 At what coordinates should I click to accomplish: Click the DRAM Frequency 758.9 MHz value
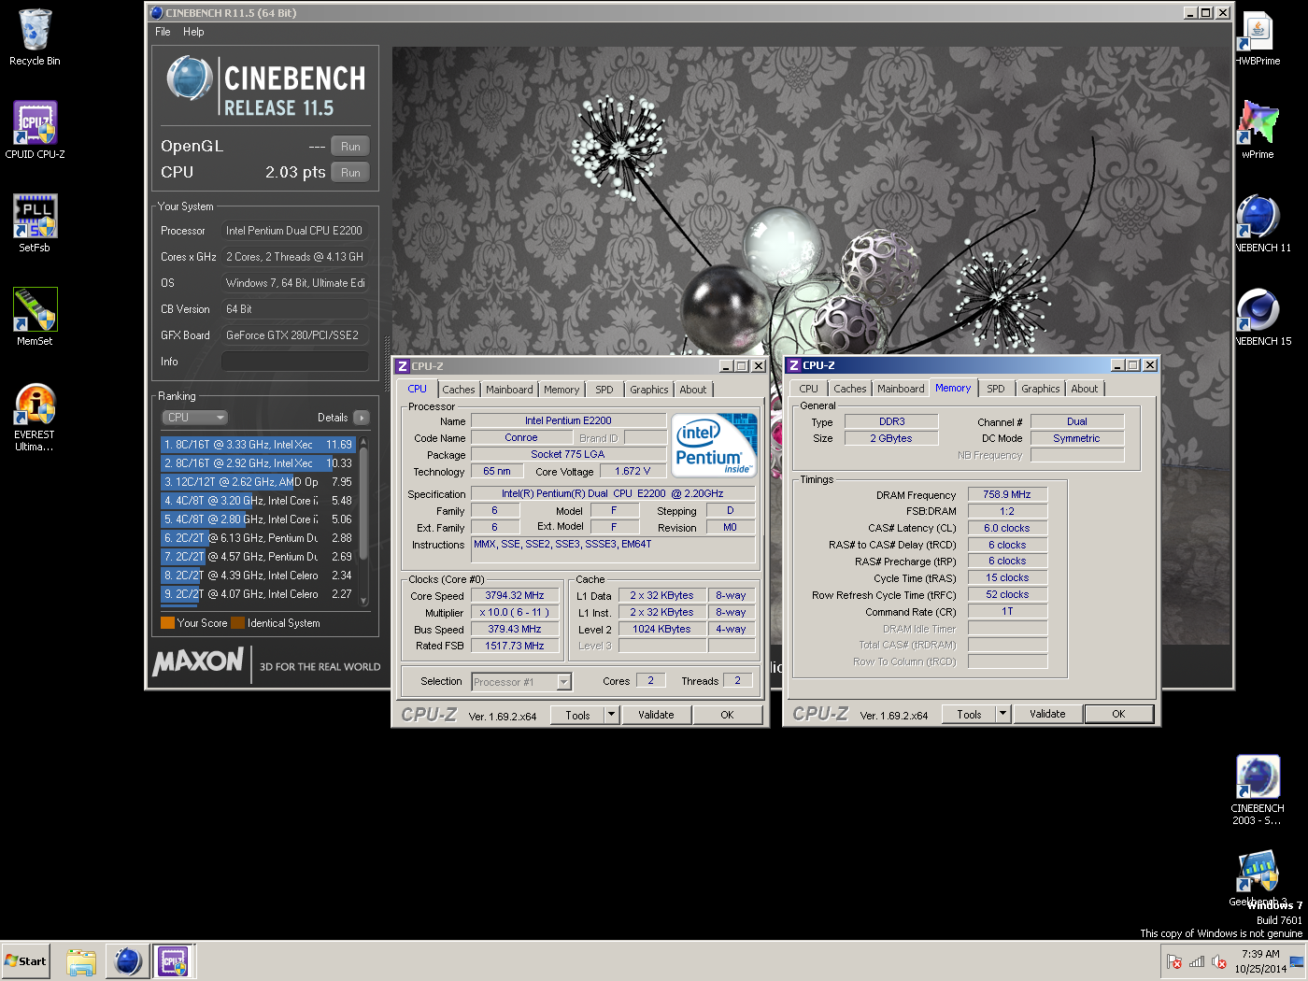point(1007,495)
